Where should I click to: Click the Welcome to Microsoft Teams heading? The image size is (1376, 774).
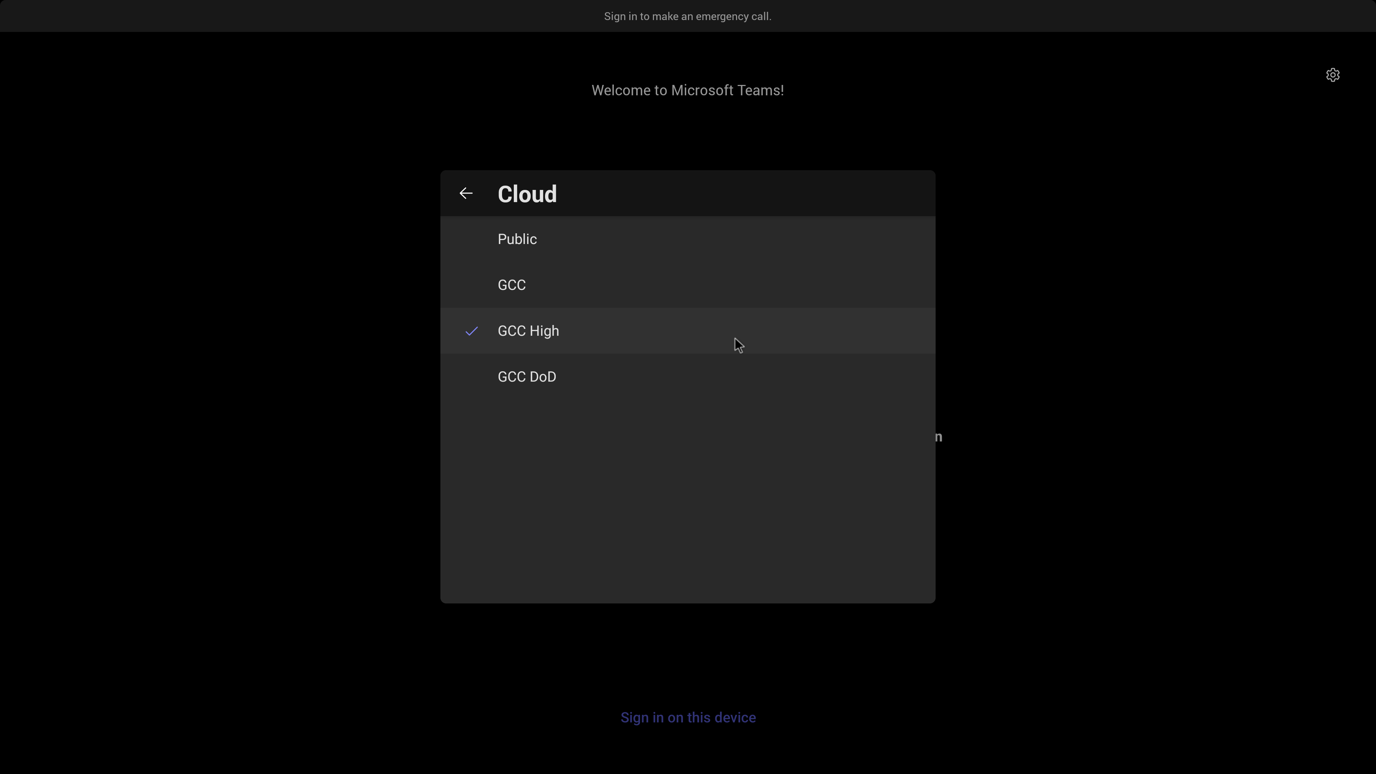[688, 90]
